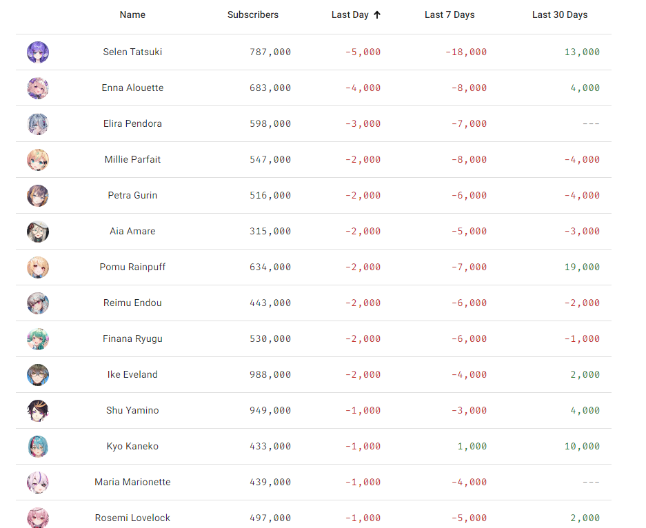Image resolution: width=646 pixels, height=528 pixels.
Task: Sort table by Name column
Action: [x=132, y=14]
